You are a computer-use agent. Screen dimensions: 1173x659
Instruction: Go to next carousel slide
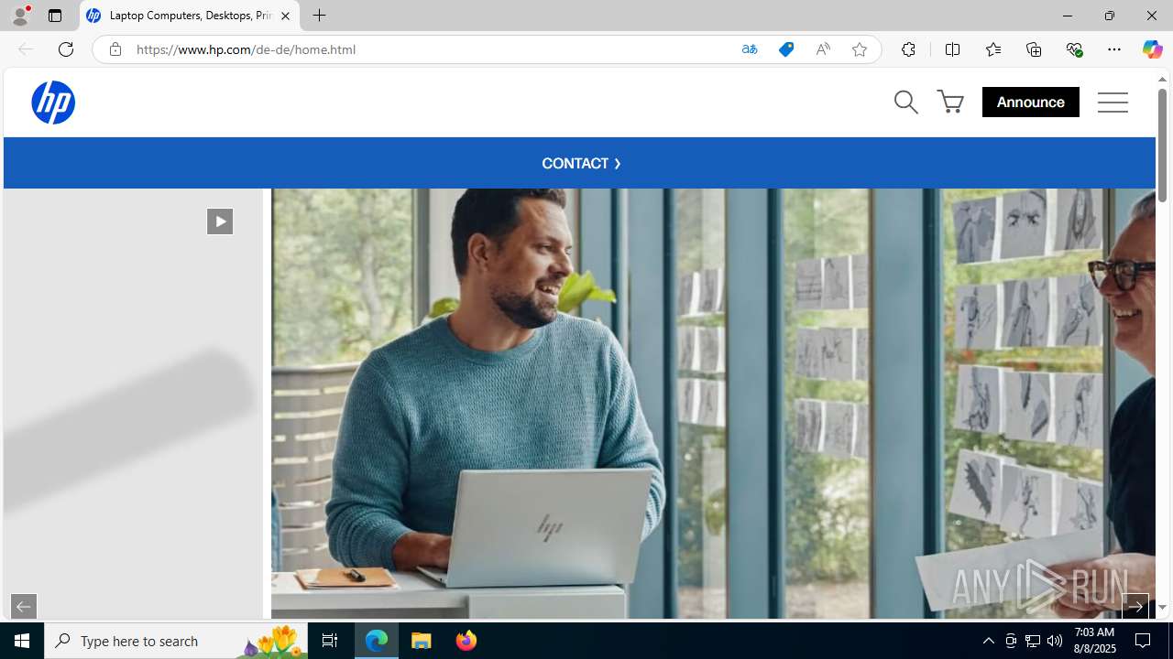click(1135, 605)
